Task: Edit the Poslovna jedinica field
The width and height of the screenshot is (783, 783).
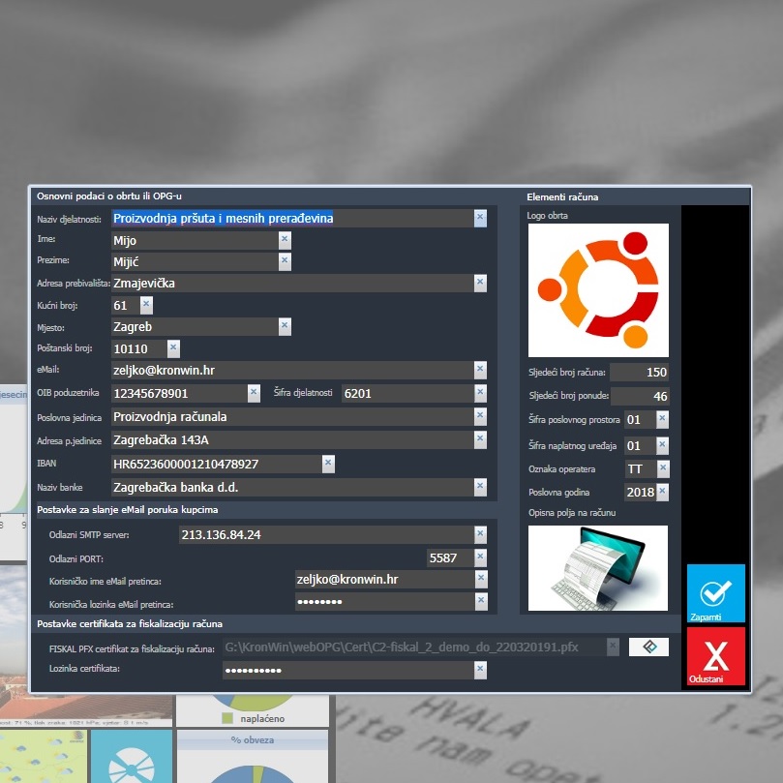Action: 292,416
